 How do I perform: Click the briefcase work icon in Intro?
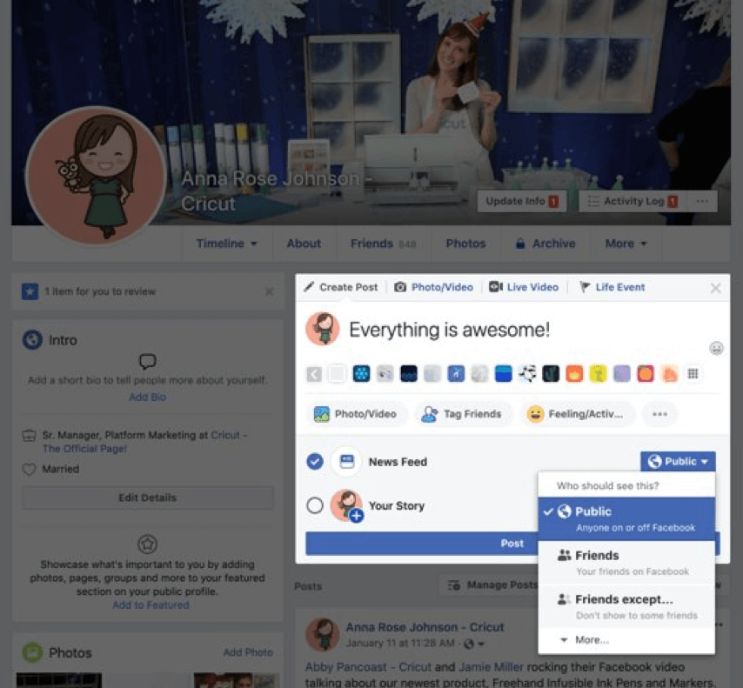coord(30,436)
